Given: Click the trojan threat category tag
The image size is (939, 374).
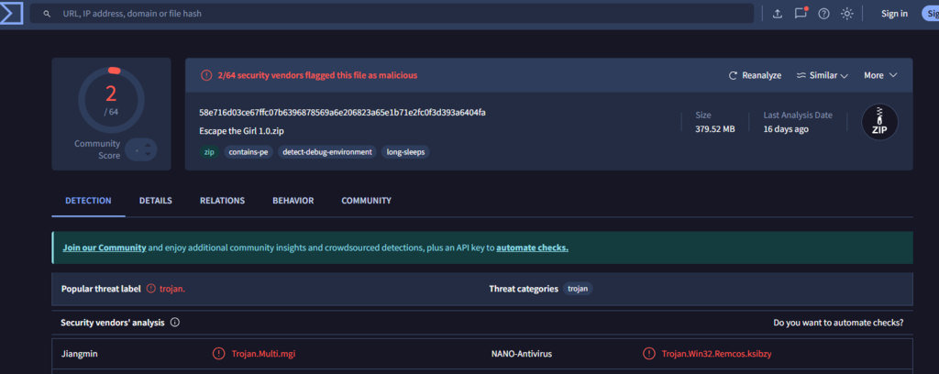Looking at the screenshot, I should coord(578,289).
